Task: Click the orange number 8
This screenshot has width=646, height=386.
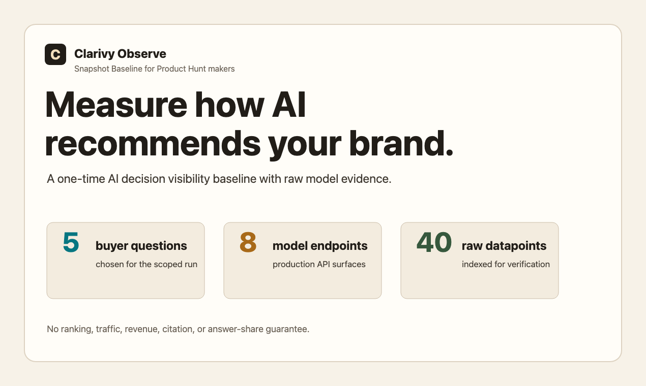Action: (x=248, y=242)
